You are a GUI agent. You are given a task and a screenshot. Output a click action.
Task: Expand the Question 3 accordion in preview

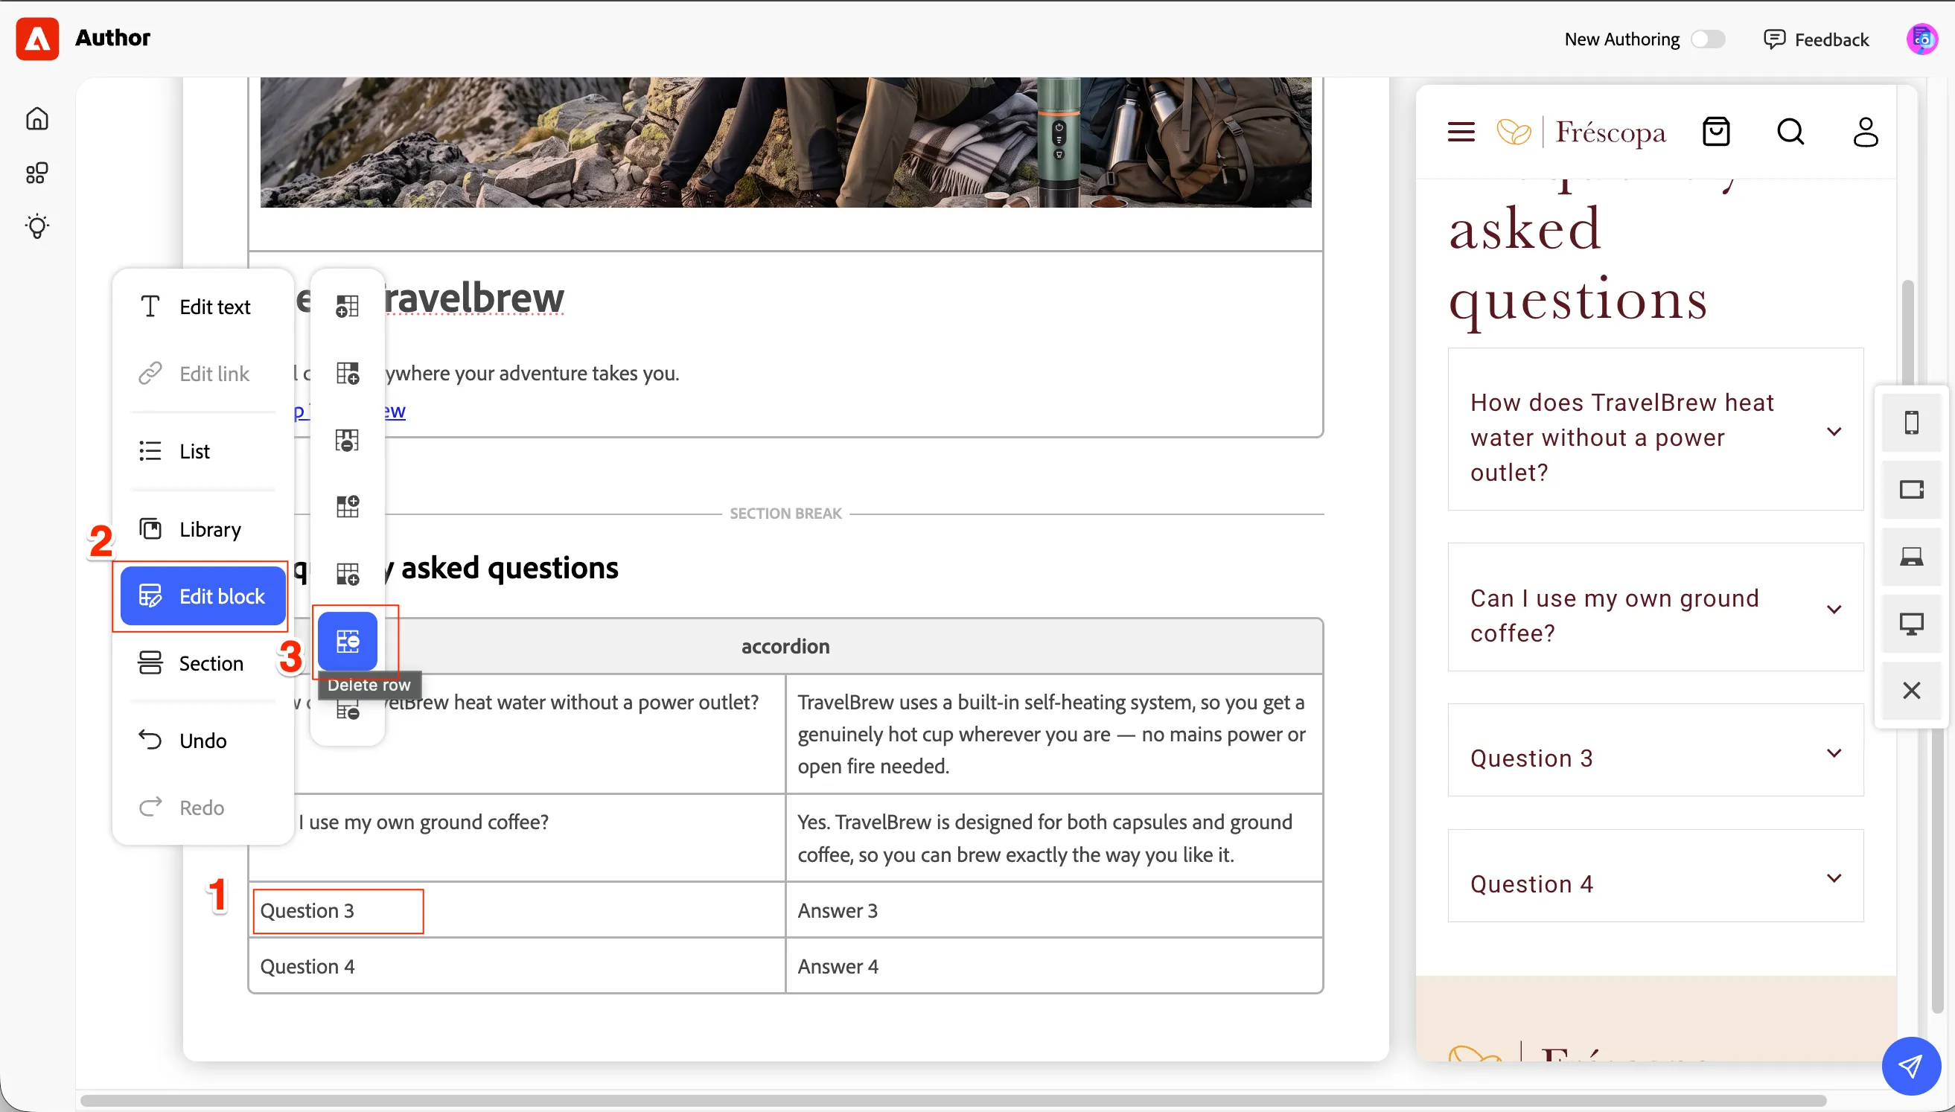point(1656,751)
